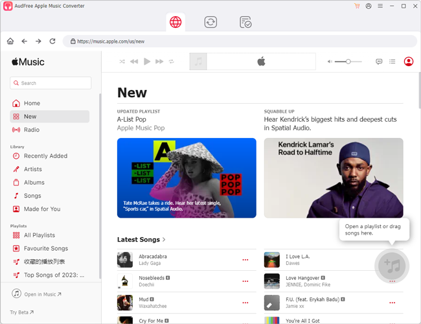
Task: Click the Apple Music search field
Action: point(51,83)
